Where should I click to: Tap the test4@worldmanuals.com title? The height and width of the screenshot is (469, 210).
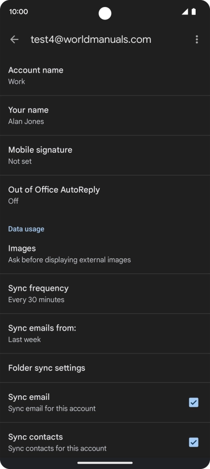91,39
